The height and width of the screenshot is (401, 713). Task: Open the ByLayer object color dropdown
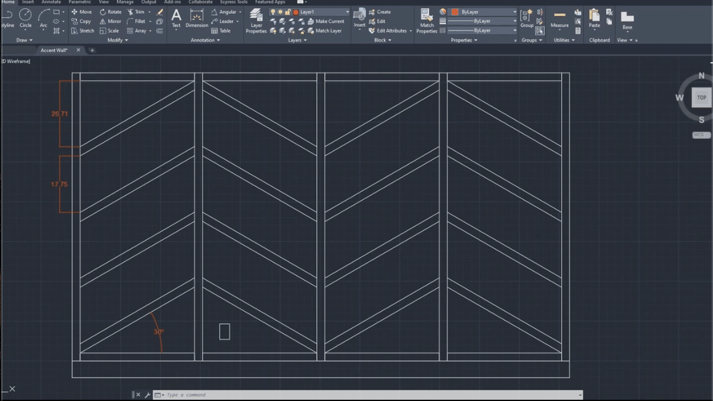click(514, 12)
